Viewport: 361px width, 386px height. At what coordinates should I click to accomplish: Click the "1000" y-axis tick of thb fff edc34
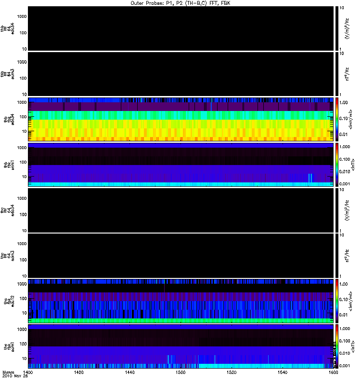tap(22, 16)
